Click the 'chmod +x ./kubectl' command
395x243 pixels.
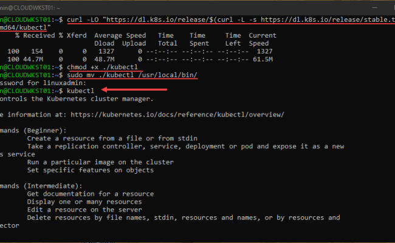click(x=102, y=67)
